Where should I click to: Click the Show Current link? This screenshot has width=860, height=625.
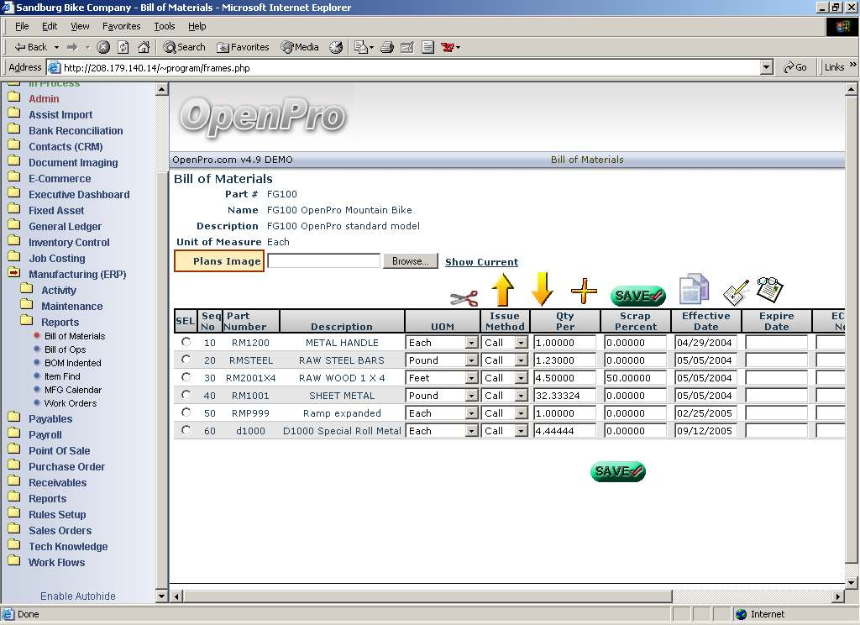coord(481,262)
